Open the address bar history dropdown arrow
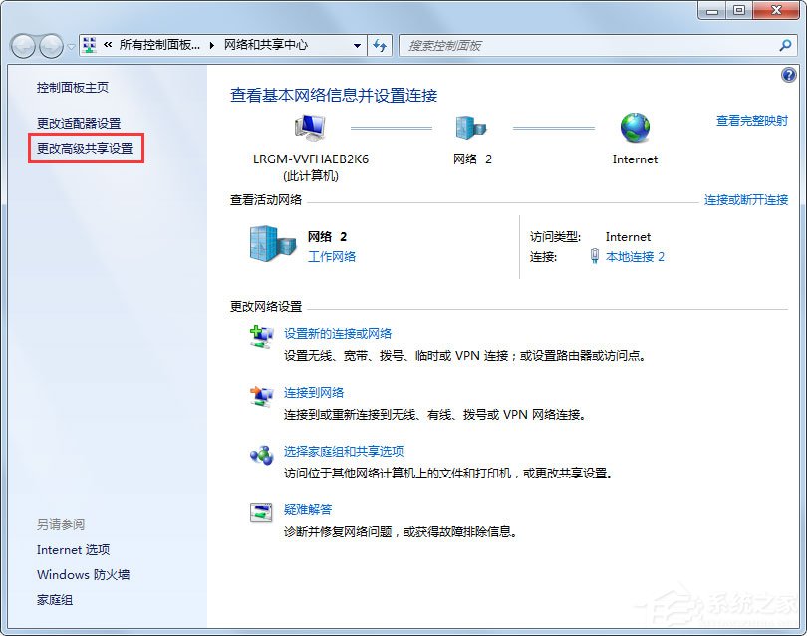Viewport: 807px width, 636px height. coord(357,45)
